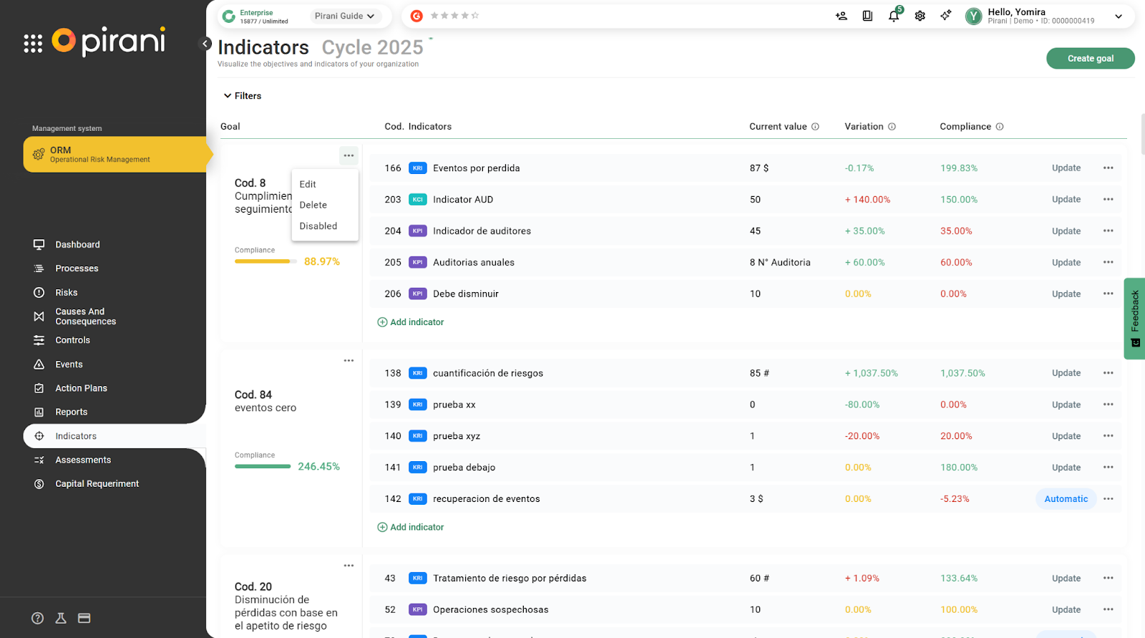1145x638 pixels.
Task: Select Disabled option in goal menu
Action: click(318, 226)
